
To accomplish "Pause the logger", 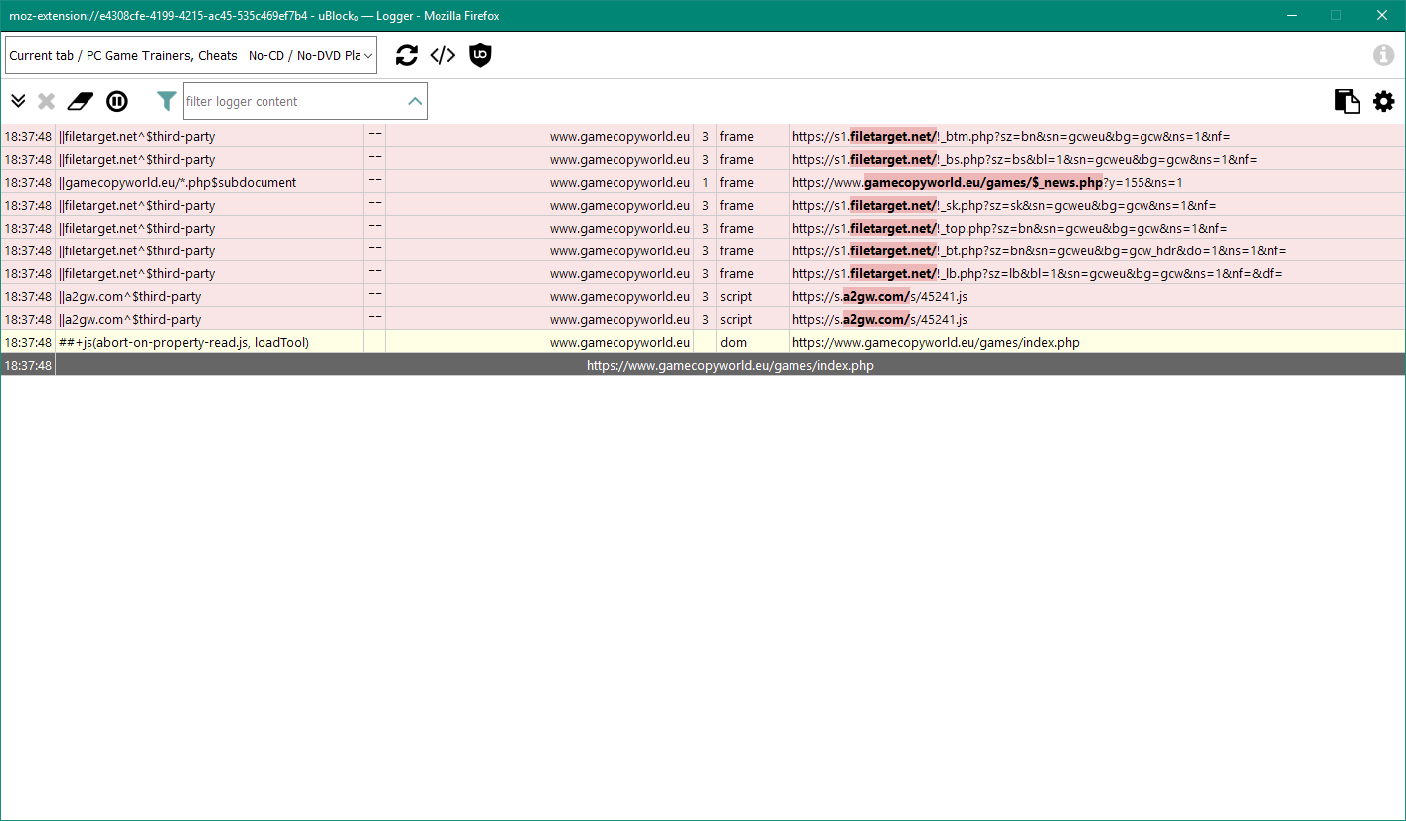I will click(x=117, y=101).
